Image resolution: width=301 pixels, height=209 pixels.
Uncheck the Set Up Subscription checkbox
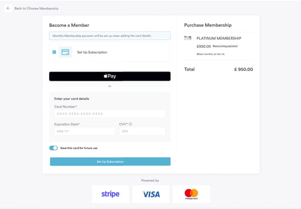54,52
